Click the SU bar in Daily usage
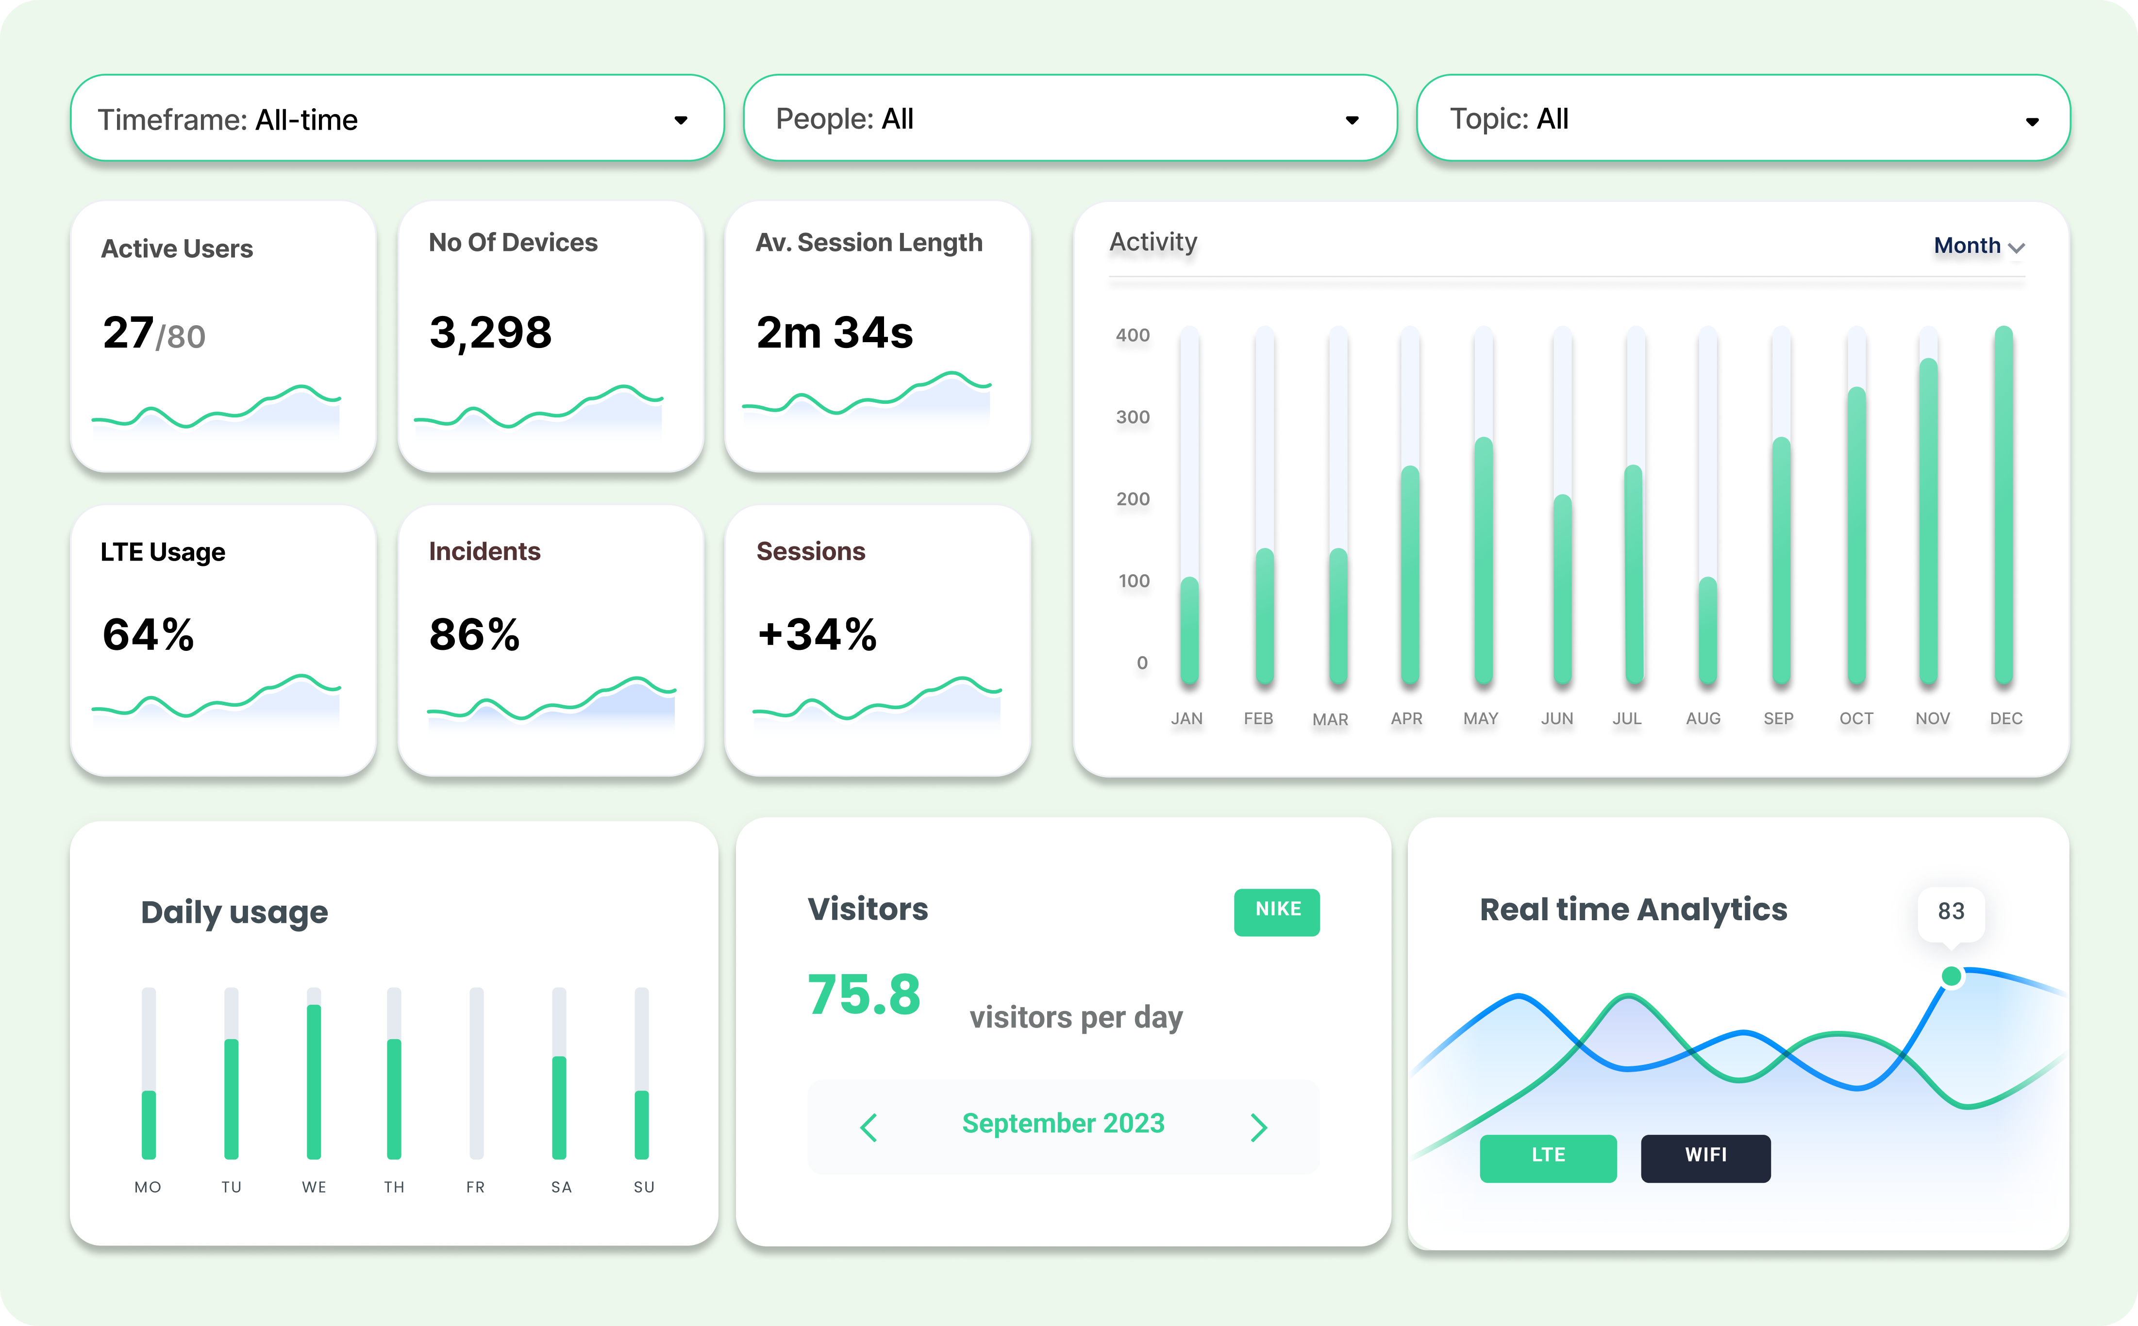The height and width of the screenshot is (1326, 2138). 642,1124
